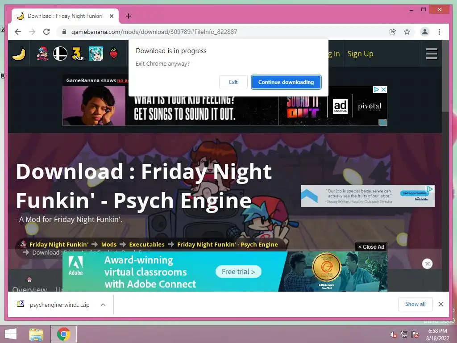Close the top banner ad X
Viewport: 457px width, 343px height.
384,89
